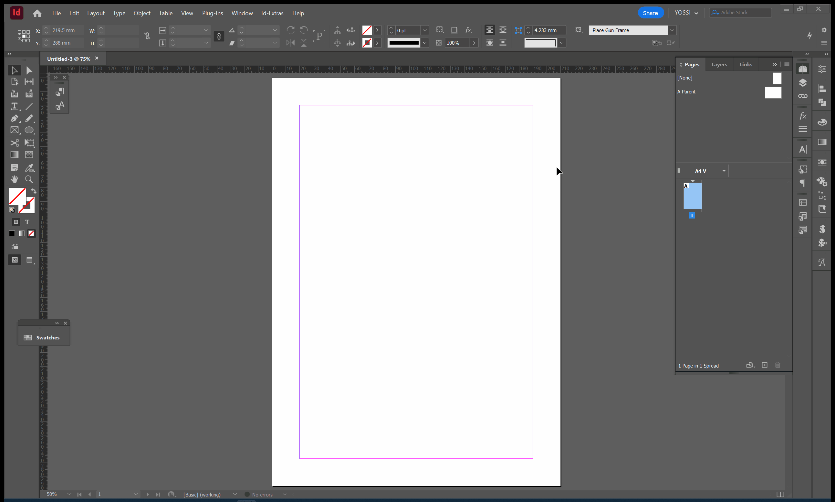Expand the zoom level dropdown
The height and width of the screenshot is (502, 835).
tap(69, 494)
